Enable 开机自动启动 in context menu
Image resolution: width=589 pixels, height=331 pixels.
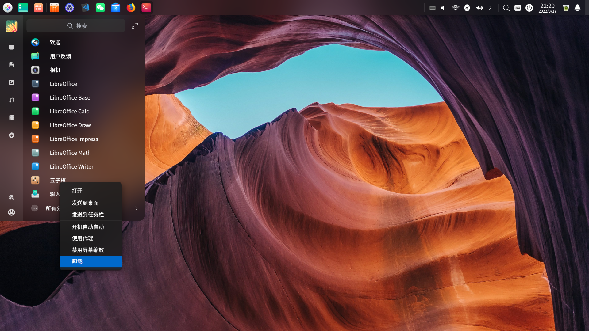(x=88, y=227)
